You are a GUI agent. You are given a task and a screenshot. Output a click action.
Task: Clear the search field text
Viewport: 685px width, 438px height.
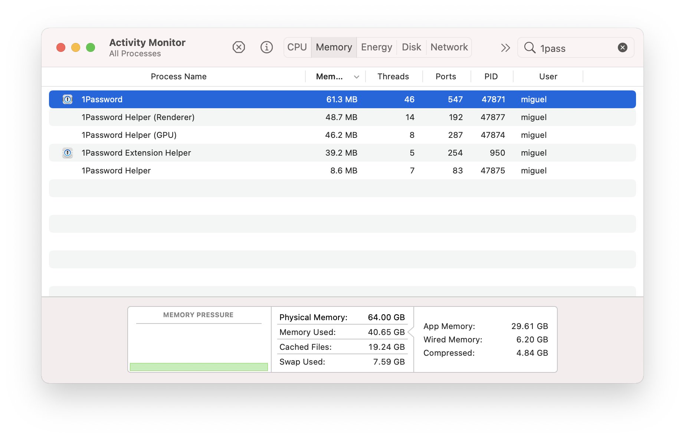pos(623,47)
